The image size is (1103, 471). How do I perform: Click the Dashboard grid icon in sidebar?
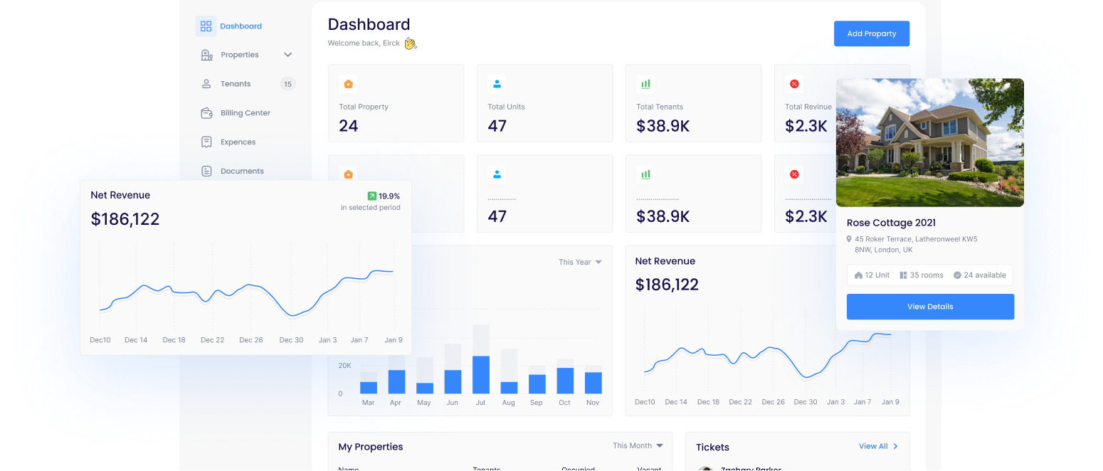click(206, 26)
